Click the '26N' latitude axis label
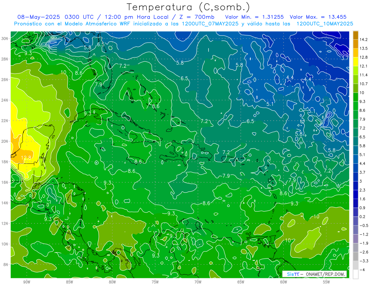The width and height of the screenshot is (370, 286). coord(5,80)
